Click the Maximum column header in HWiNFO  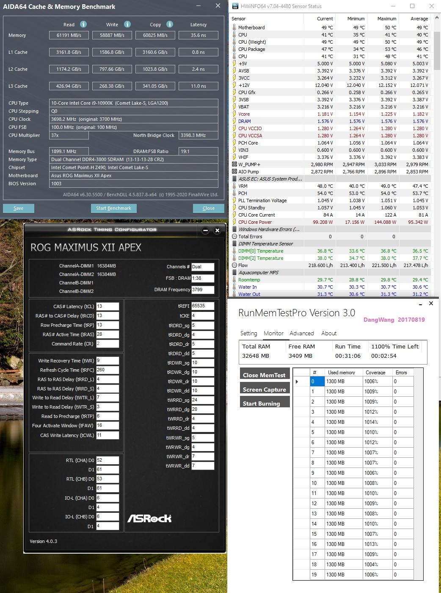[x=387, y=19]
